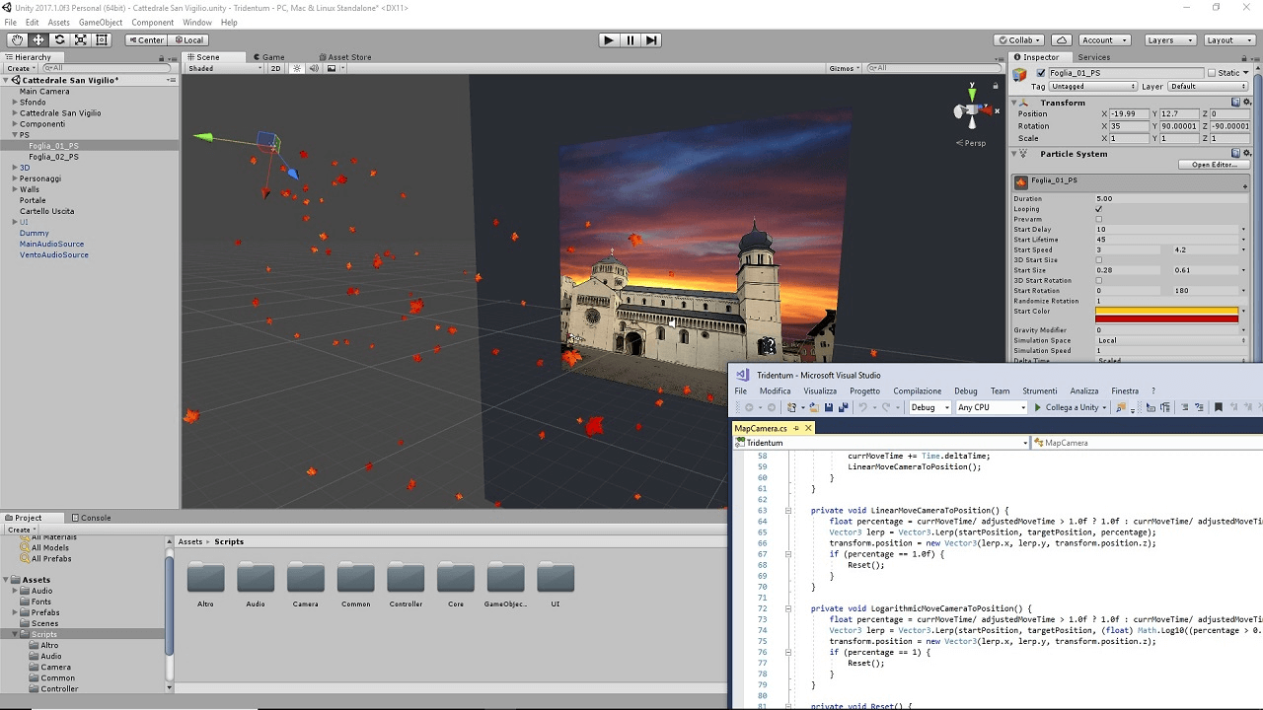Open the GameObject menu

coord(101,23)
